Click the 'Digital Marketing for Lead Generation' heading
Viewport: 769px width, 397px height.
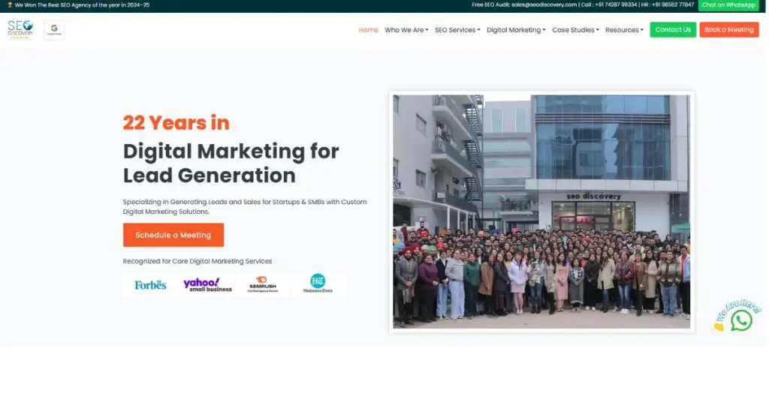[x=231, y=163]
